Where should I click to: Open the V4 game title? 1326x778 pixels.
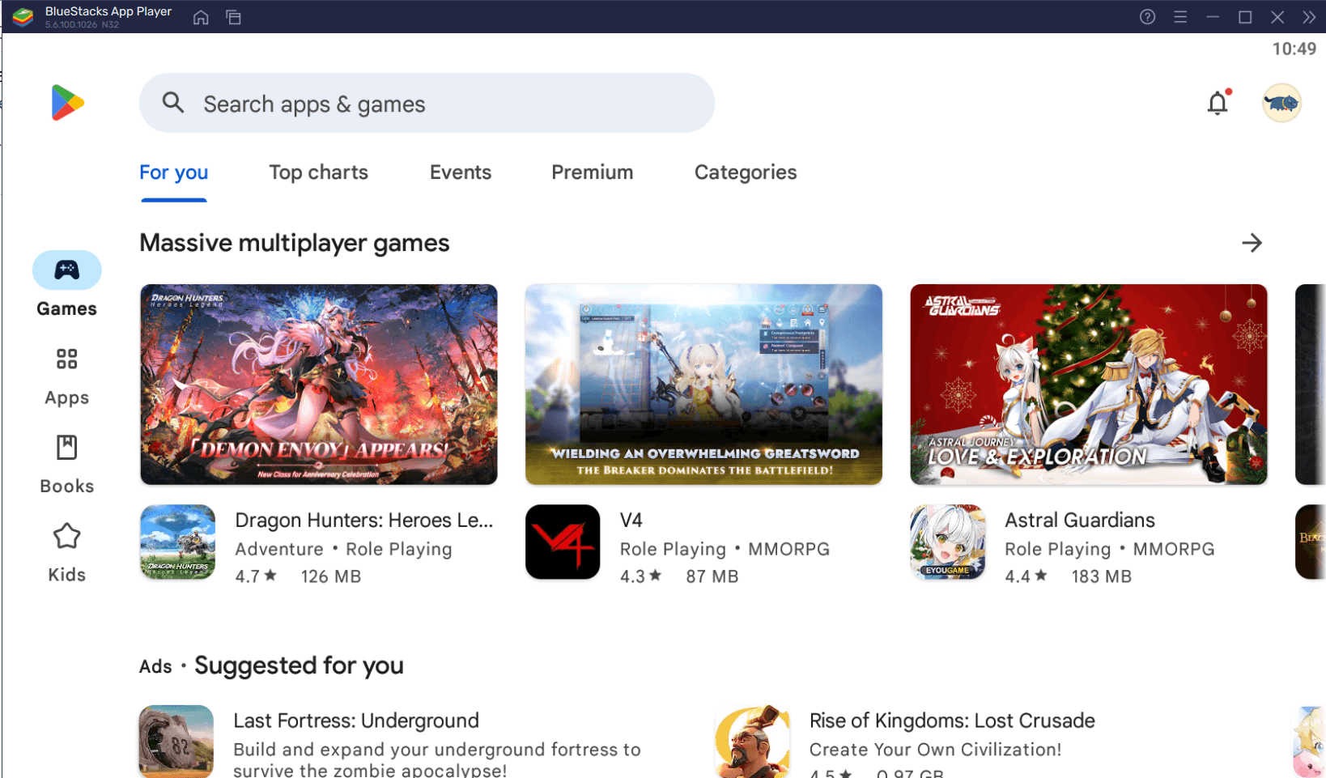tap(631, 520)
